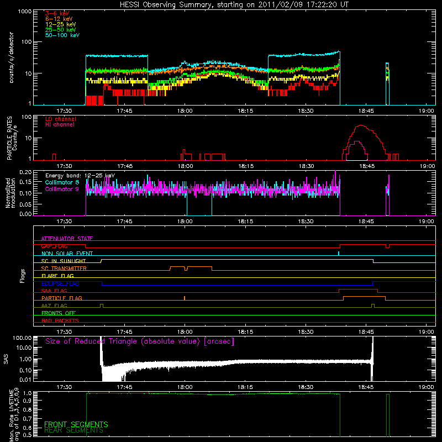Click the NON SOLAR EVENT spike marker
The image size is (442, 442).
tap(339, 254)
